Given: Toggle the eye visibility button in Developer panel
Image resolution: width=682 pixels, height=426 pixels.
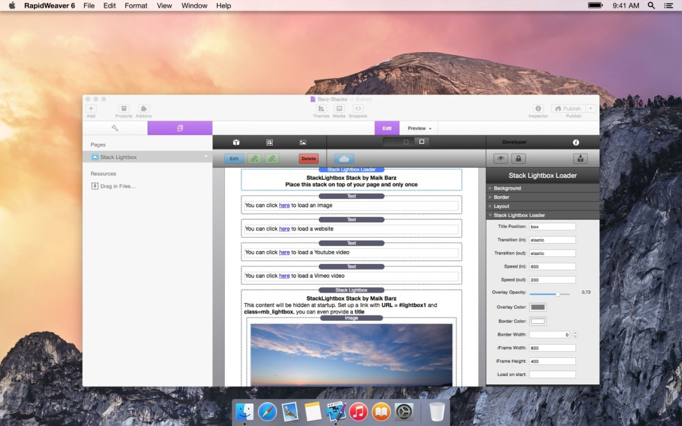Looking at the screenshot, I should [500, 158].
